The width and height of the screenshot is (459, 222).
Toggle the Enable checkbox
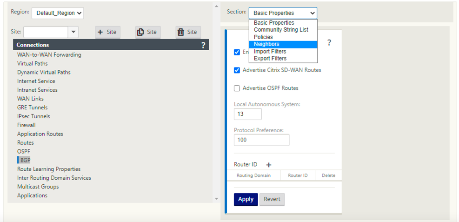237,52
